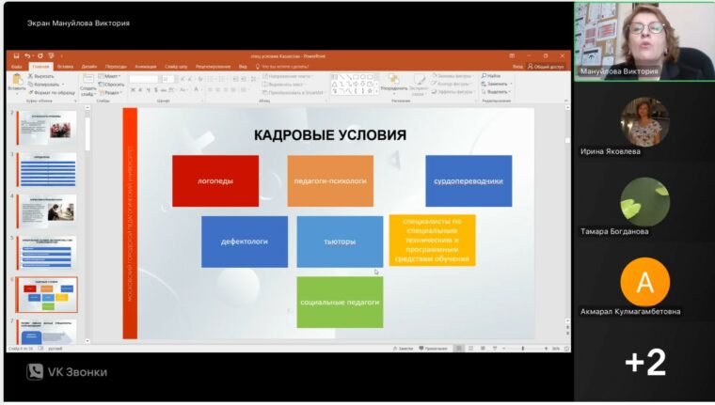Expand the Заменить dropdown
This screenshot has height=405, width=715.
coord(498,84)
